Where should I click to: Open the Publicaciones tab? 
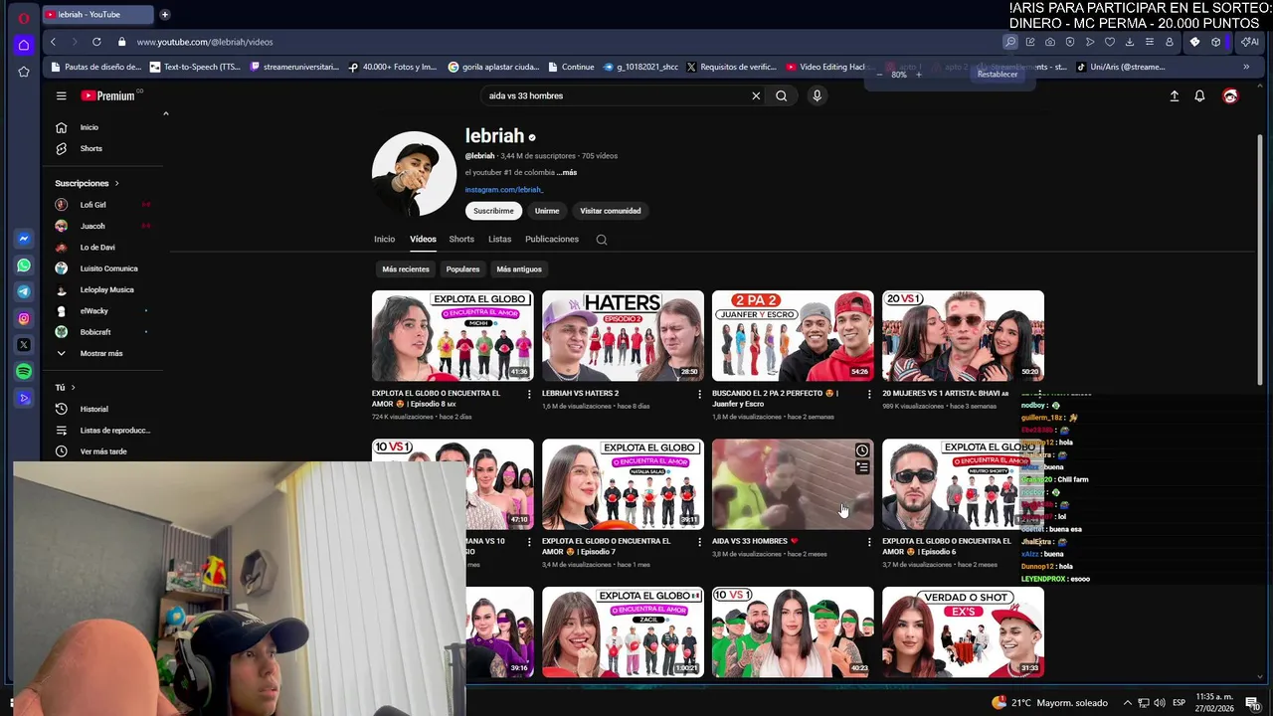pyautogui.click(x=552, y=239)
